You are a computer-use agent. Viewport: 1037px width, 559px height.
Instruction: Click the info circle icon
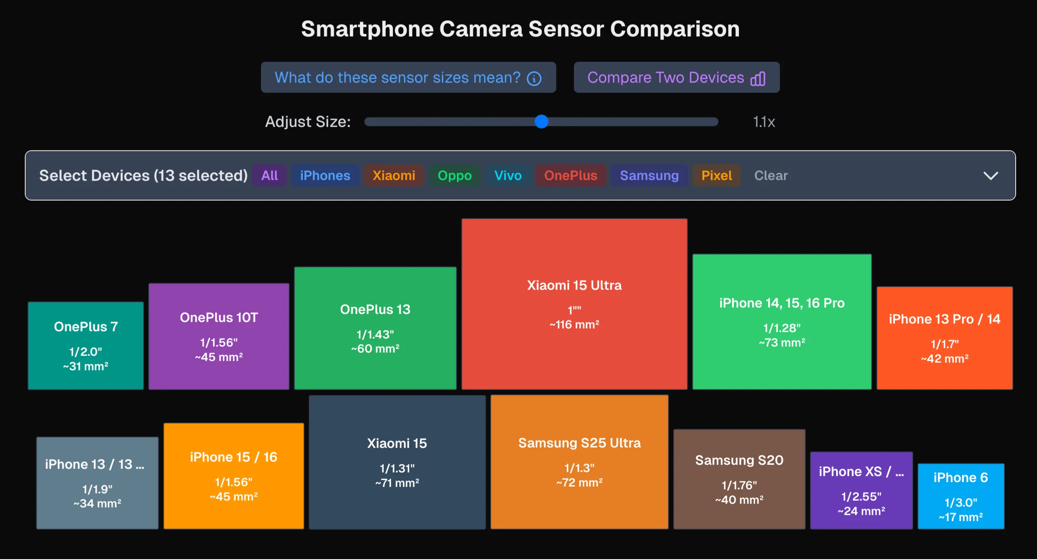coord(534,78)
